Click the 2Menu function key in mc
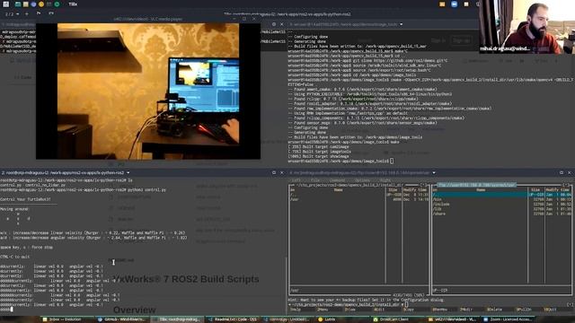The height and width of the screenshot is (323, 575). coord(323,310)
